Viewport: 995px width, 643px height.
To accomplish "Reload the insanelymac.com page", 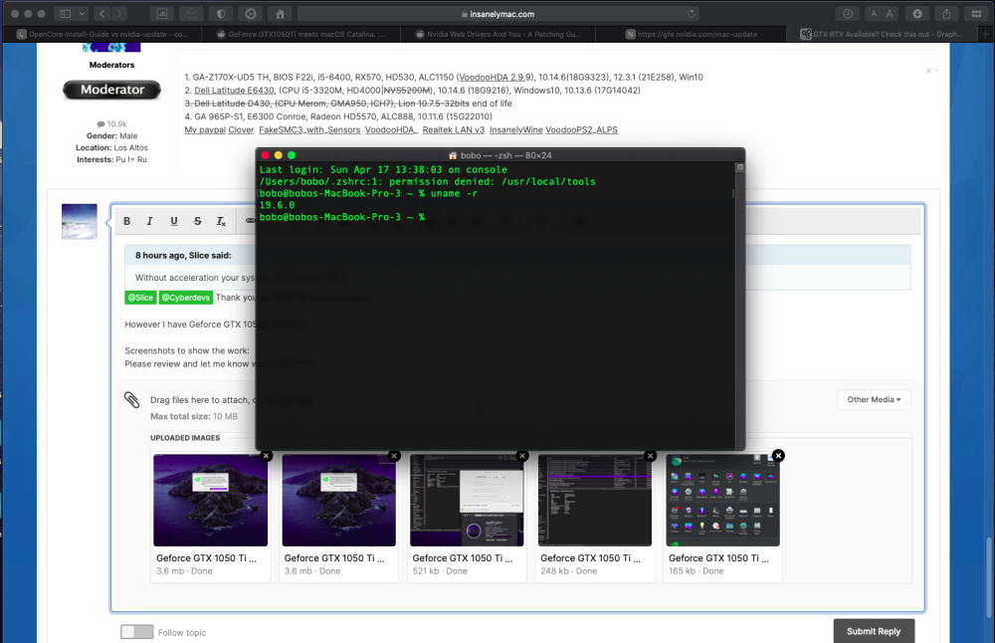I will pos(692,13).
